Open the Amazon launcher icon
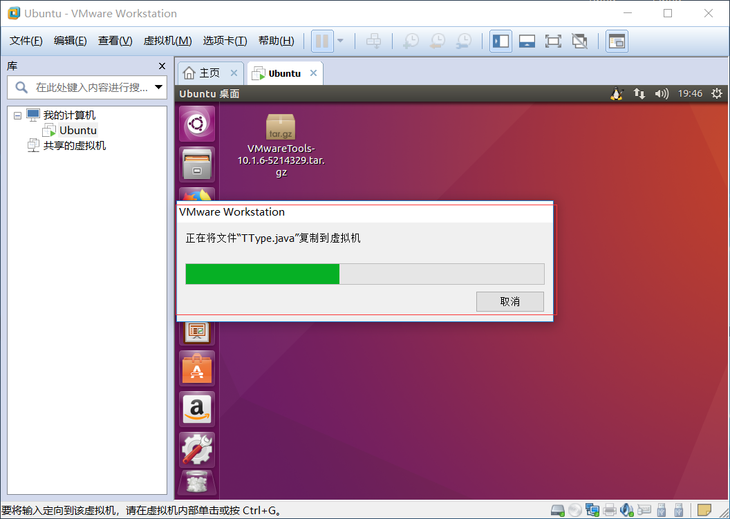 [197, 409]
